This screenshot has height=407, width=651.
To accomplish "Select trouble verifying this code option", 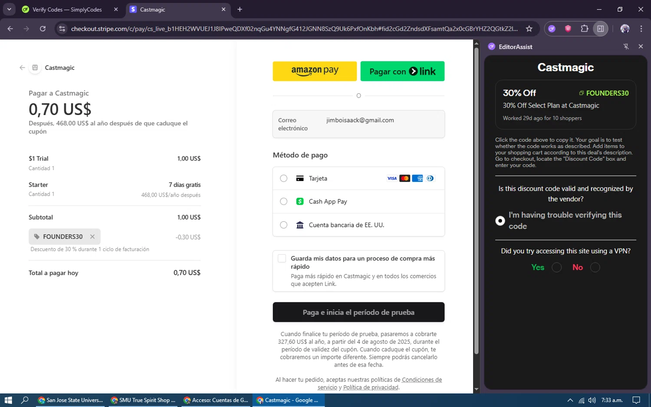I will tap(500, 221).
